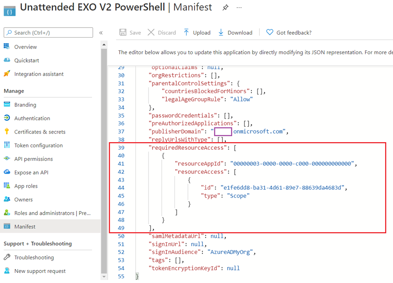The image size is (393, 283).
Task: Click the Upload button label
Action: click(x=202, y=33)
